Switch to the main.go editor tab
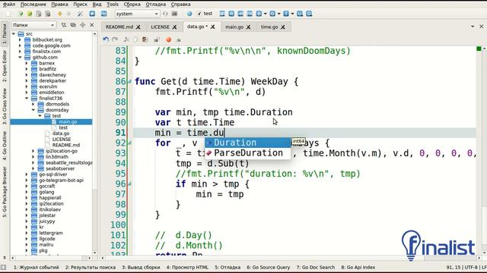Screen dimensions: 487x273 (x=234, y=27)
